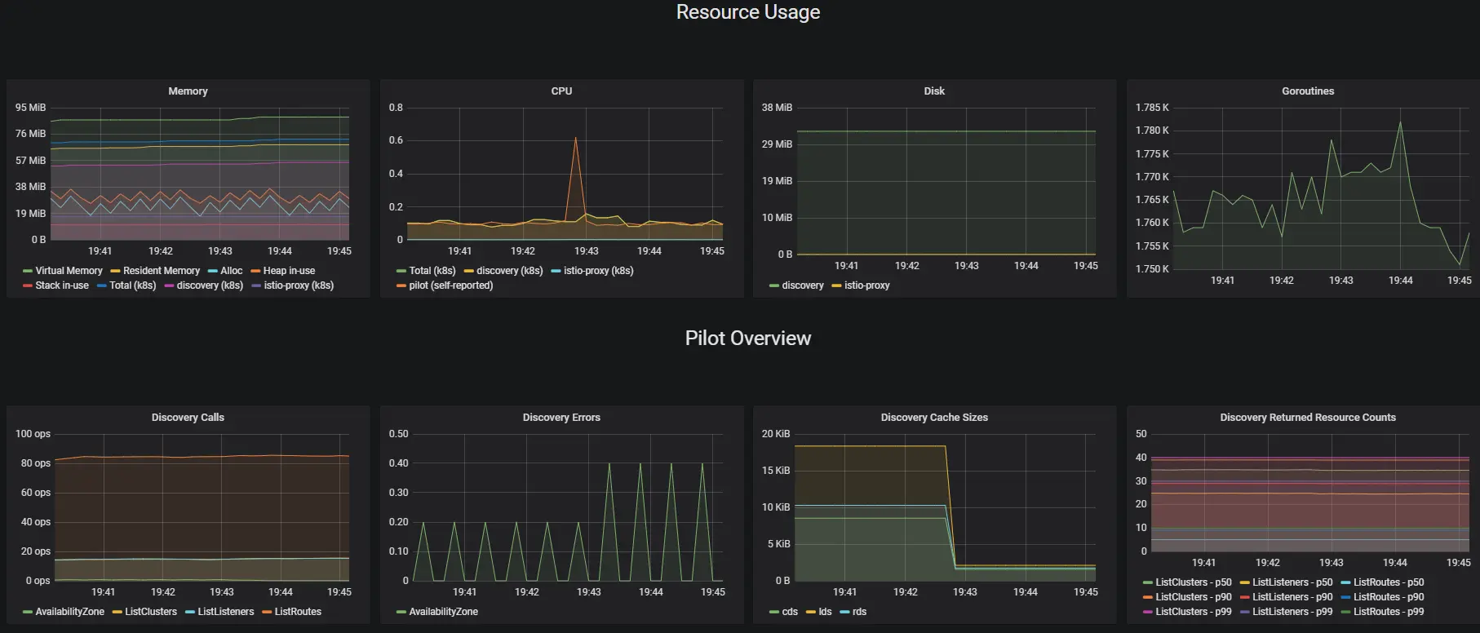Toggle istio-proxy series in Disk legend
Image resolution: width=1480 pixels, height=633 pixels.
pos(867,286)
